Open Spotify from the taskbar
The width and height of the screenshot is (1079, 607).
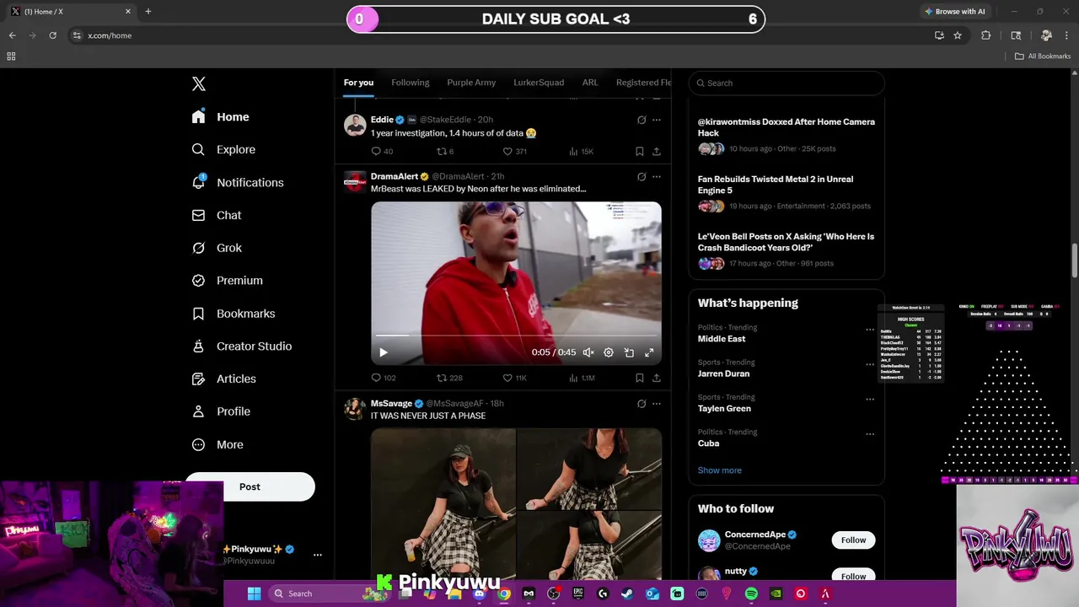tap(751, 594)
